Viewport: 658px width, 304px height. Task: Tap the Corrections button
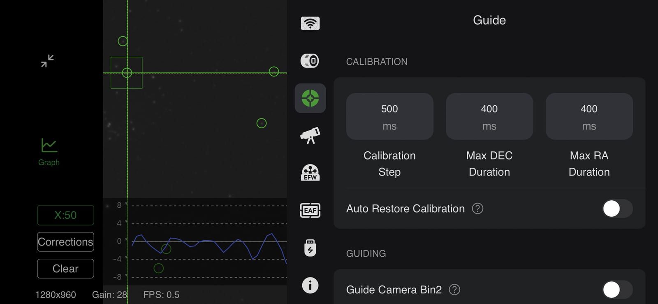tap(65, 242)
